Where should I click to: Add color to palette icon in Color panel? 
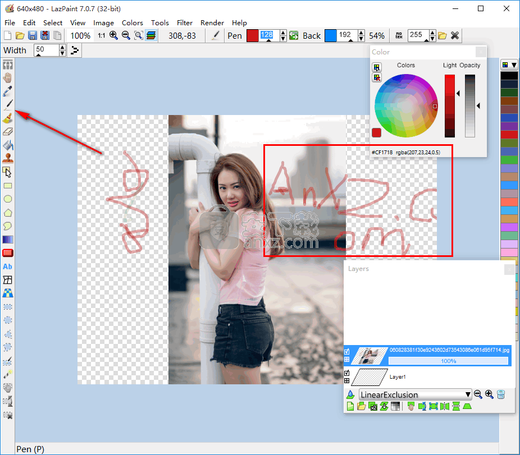(x=376, y=67)
